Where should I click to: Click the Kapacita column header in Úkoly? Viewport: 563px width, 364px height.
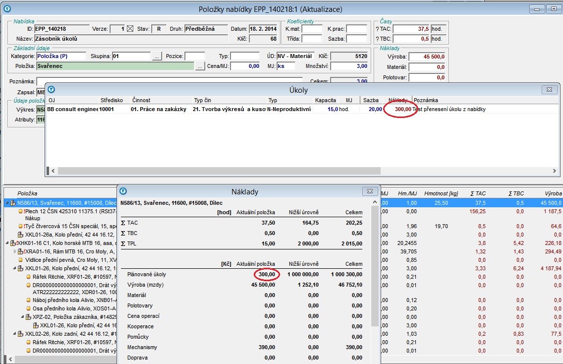pyautogui.click(x=325, y=100)
